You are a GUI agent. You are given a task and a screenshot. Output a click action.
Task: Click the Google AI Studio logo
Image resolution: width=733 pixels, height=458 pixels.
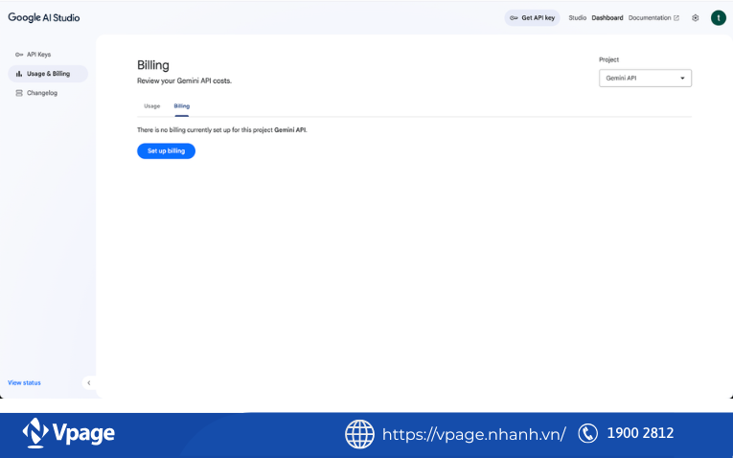44,18
